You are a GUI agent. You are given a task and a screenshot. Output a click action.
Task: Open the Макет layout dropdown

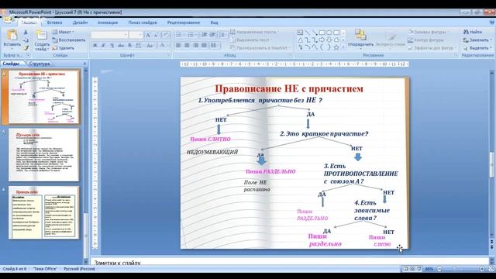64,32
